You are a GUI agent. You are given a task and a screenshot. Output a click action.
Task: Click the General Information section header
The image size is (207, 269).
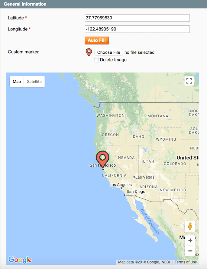(25, 4)
